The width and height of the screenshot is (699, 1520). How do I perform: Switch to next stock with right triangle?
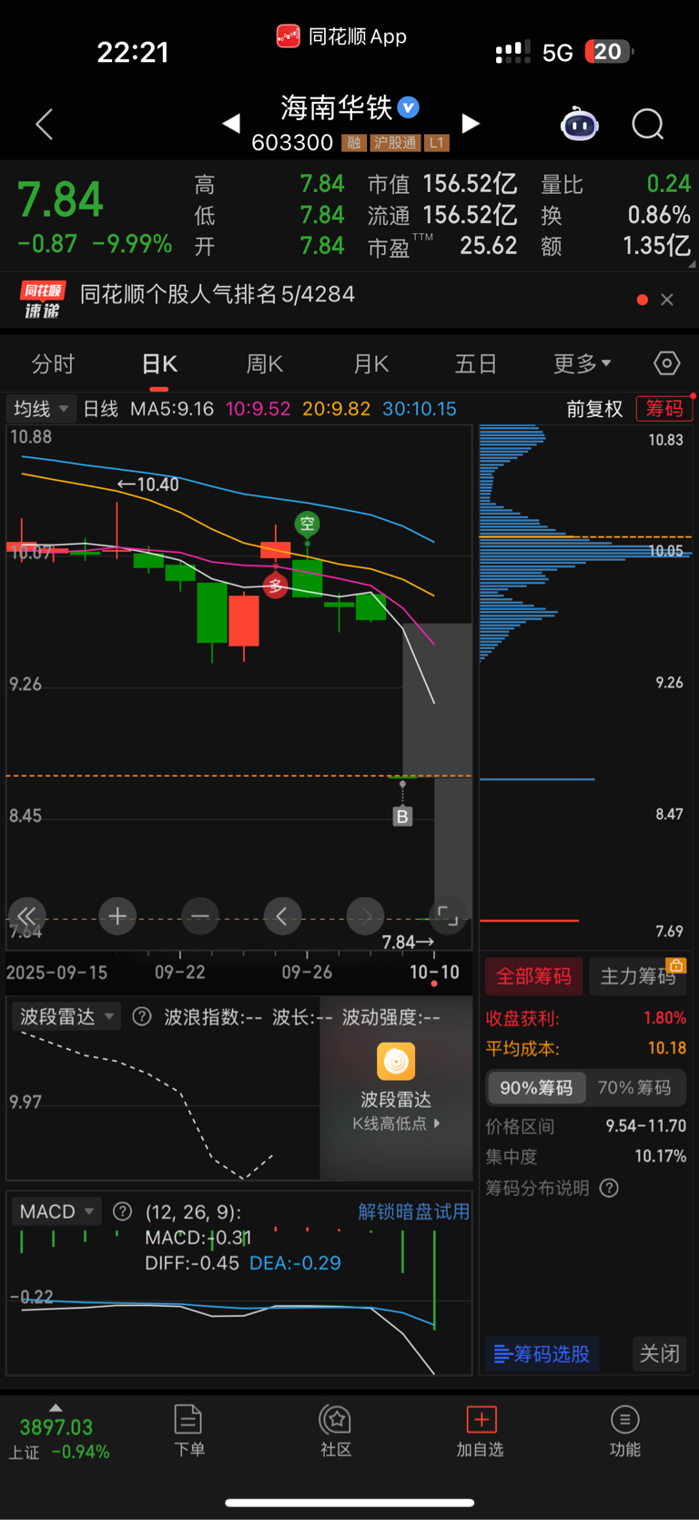pos(471,124)
